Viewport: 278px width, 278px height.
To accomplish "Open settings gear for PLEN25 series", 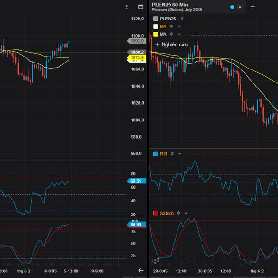I will click(182, 19).
